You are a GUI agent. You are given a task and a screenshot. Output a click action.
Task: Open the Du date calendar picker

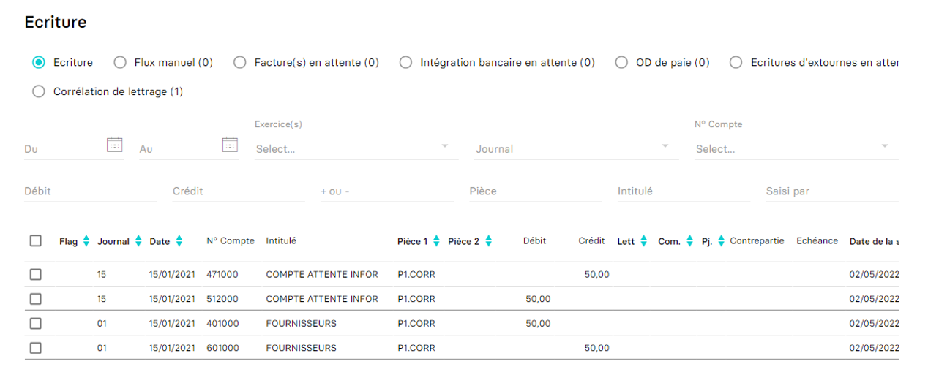(x=115, y=145)
